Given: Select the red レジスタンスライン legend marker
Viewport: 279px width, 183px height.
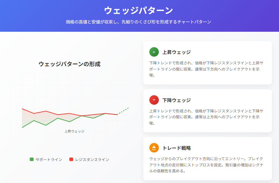Looking at the screenshot, I should click(x=71, y=159).
